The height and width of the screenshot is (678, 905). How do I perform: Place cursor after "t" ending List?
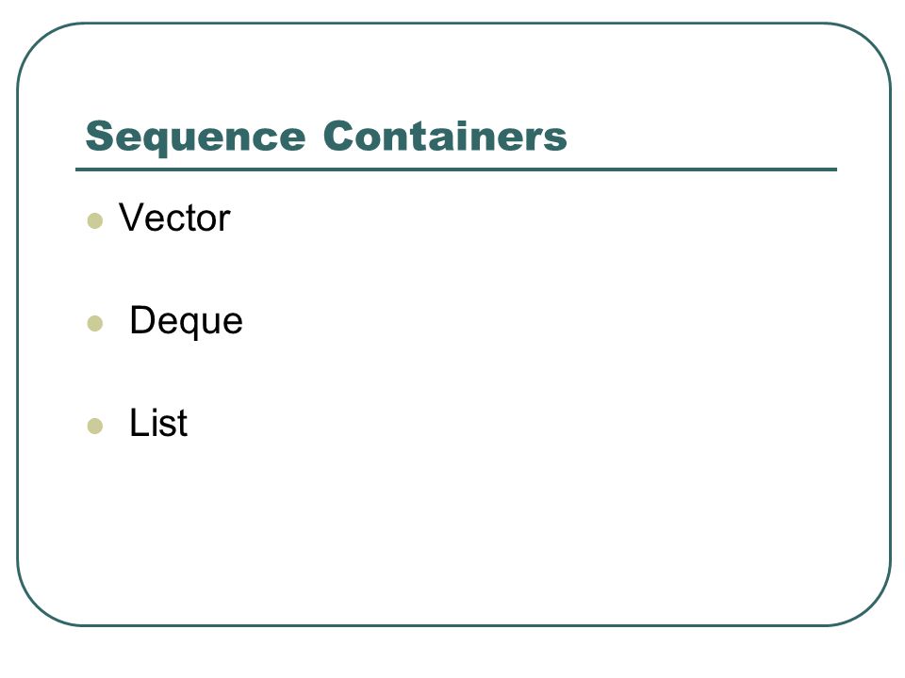(x=188, y=424)
